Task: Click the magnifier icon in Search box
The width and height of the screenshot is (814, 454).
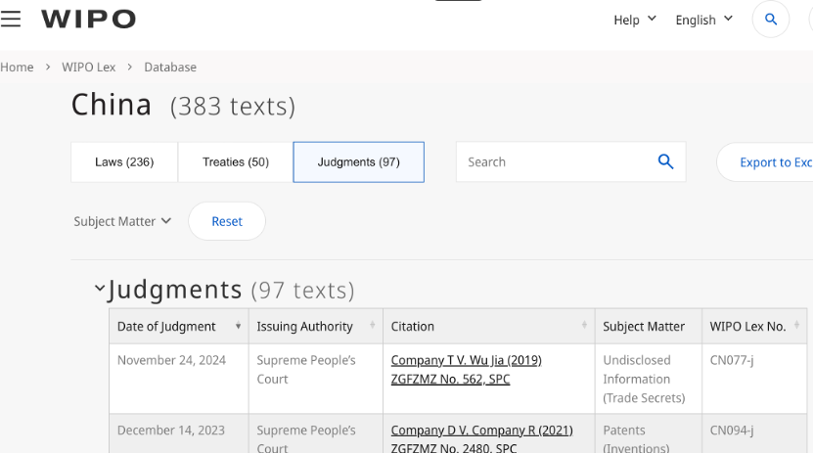Action: [x=665, y=162]
